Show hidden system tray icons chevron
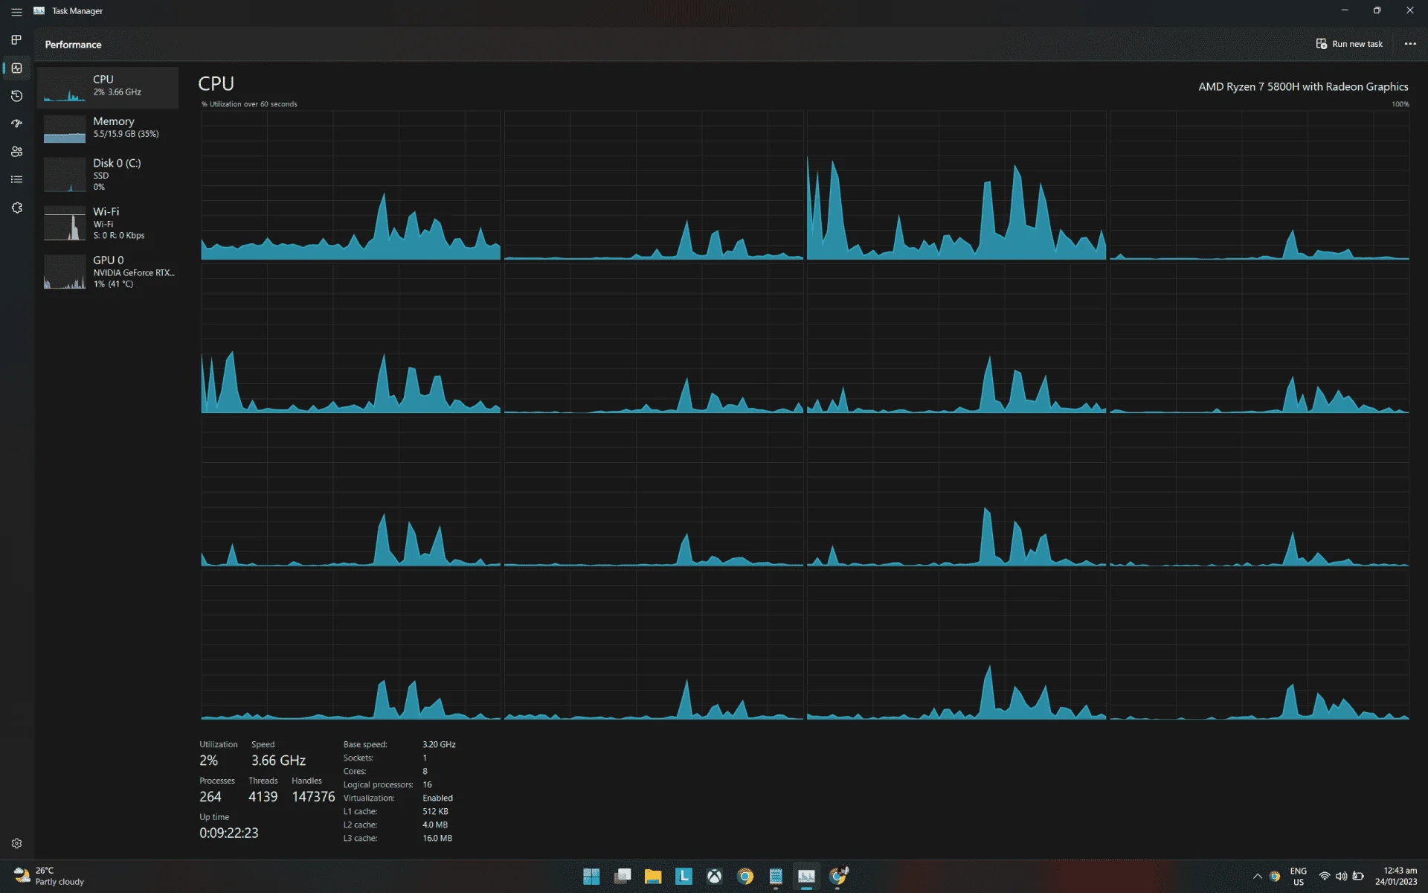 (1257, 877)
